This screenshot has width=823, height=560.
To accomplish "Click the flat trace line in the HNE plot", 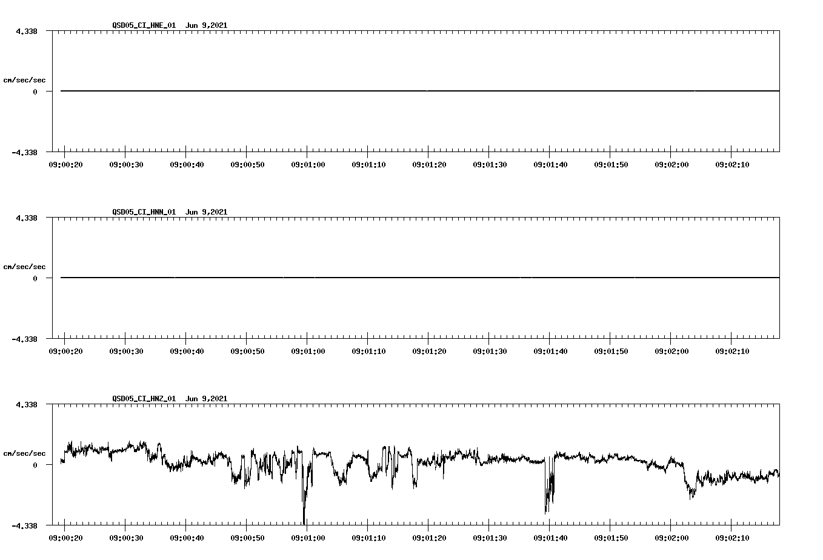I will click(420, 91).
